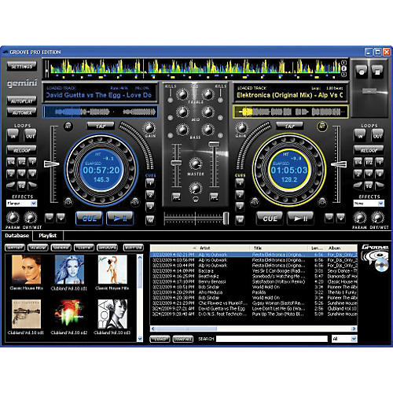The height and width of the screenshot is (393, 393).
Task: Select 1/4 beat loop on left deck
Action: coord(11,162)
